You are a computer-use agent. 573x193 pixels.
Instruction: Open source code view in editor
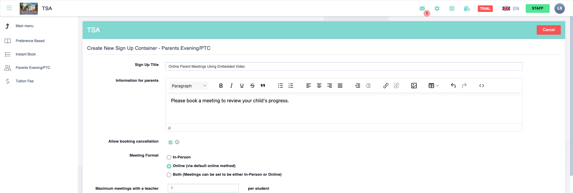pos(482,86)
